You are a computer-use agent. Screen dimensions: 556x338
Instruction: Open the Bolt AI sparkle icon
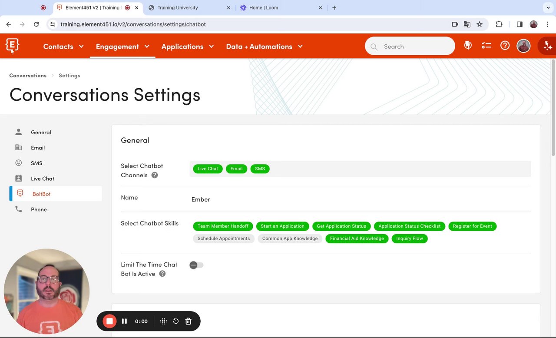pyautogui.click(x=547, y=46)
